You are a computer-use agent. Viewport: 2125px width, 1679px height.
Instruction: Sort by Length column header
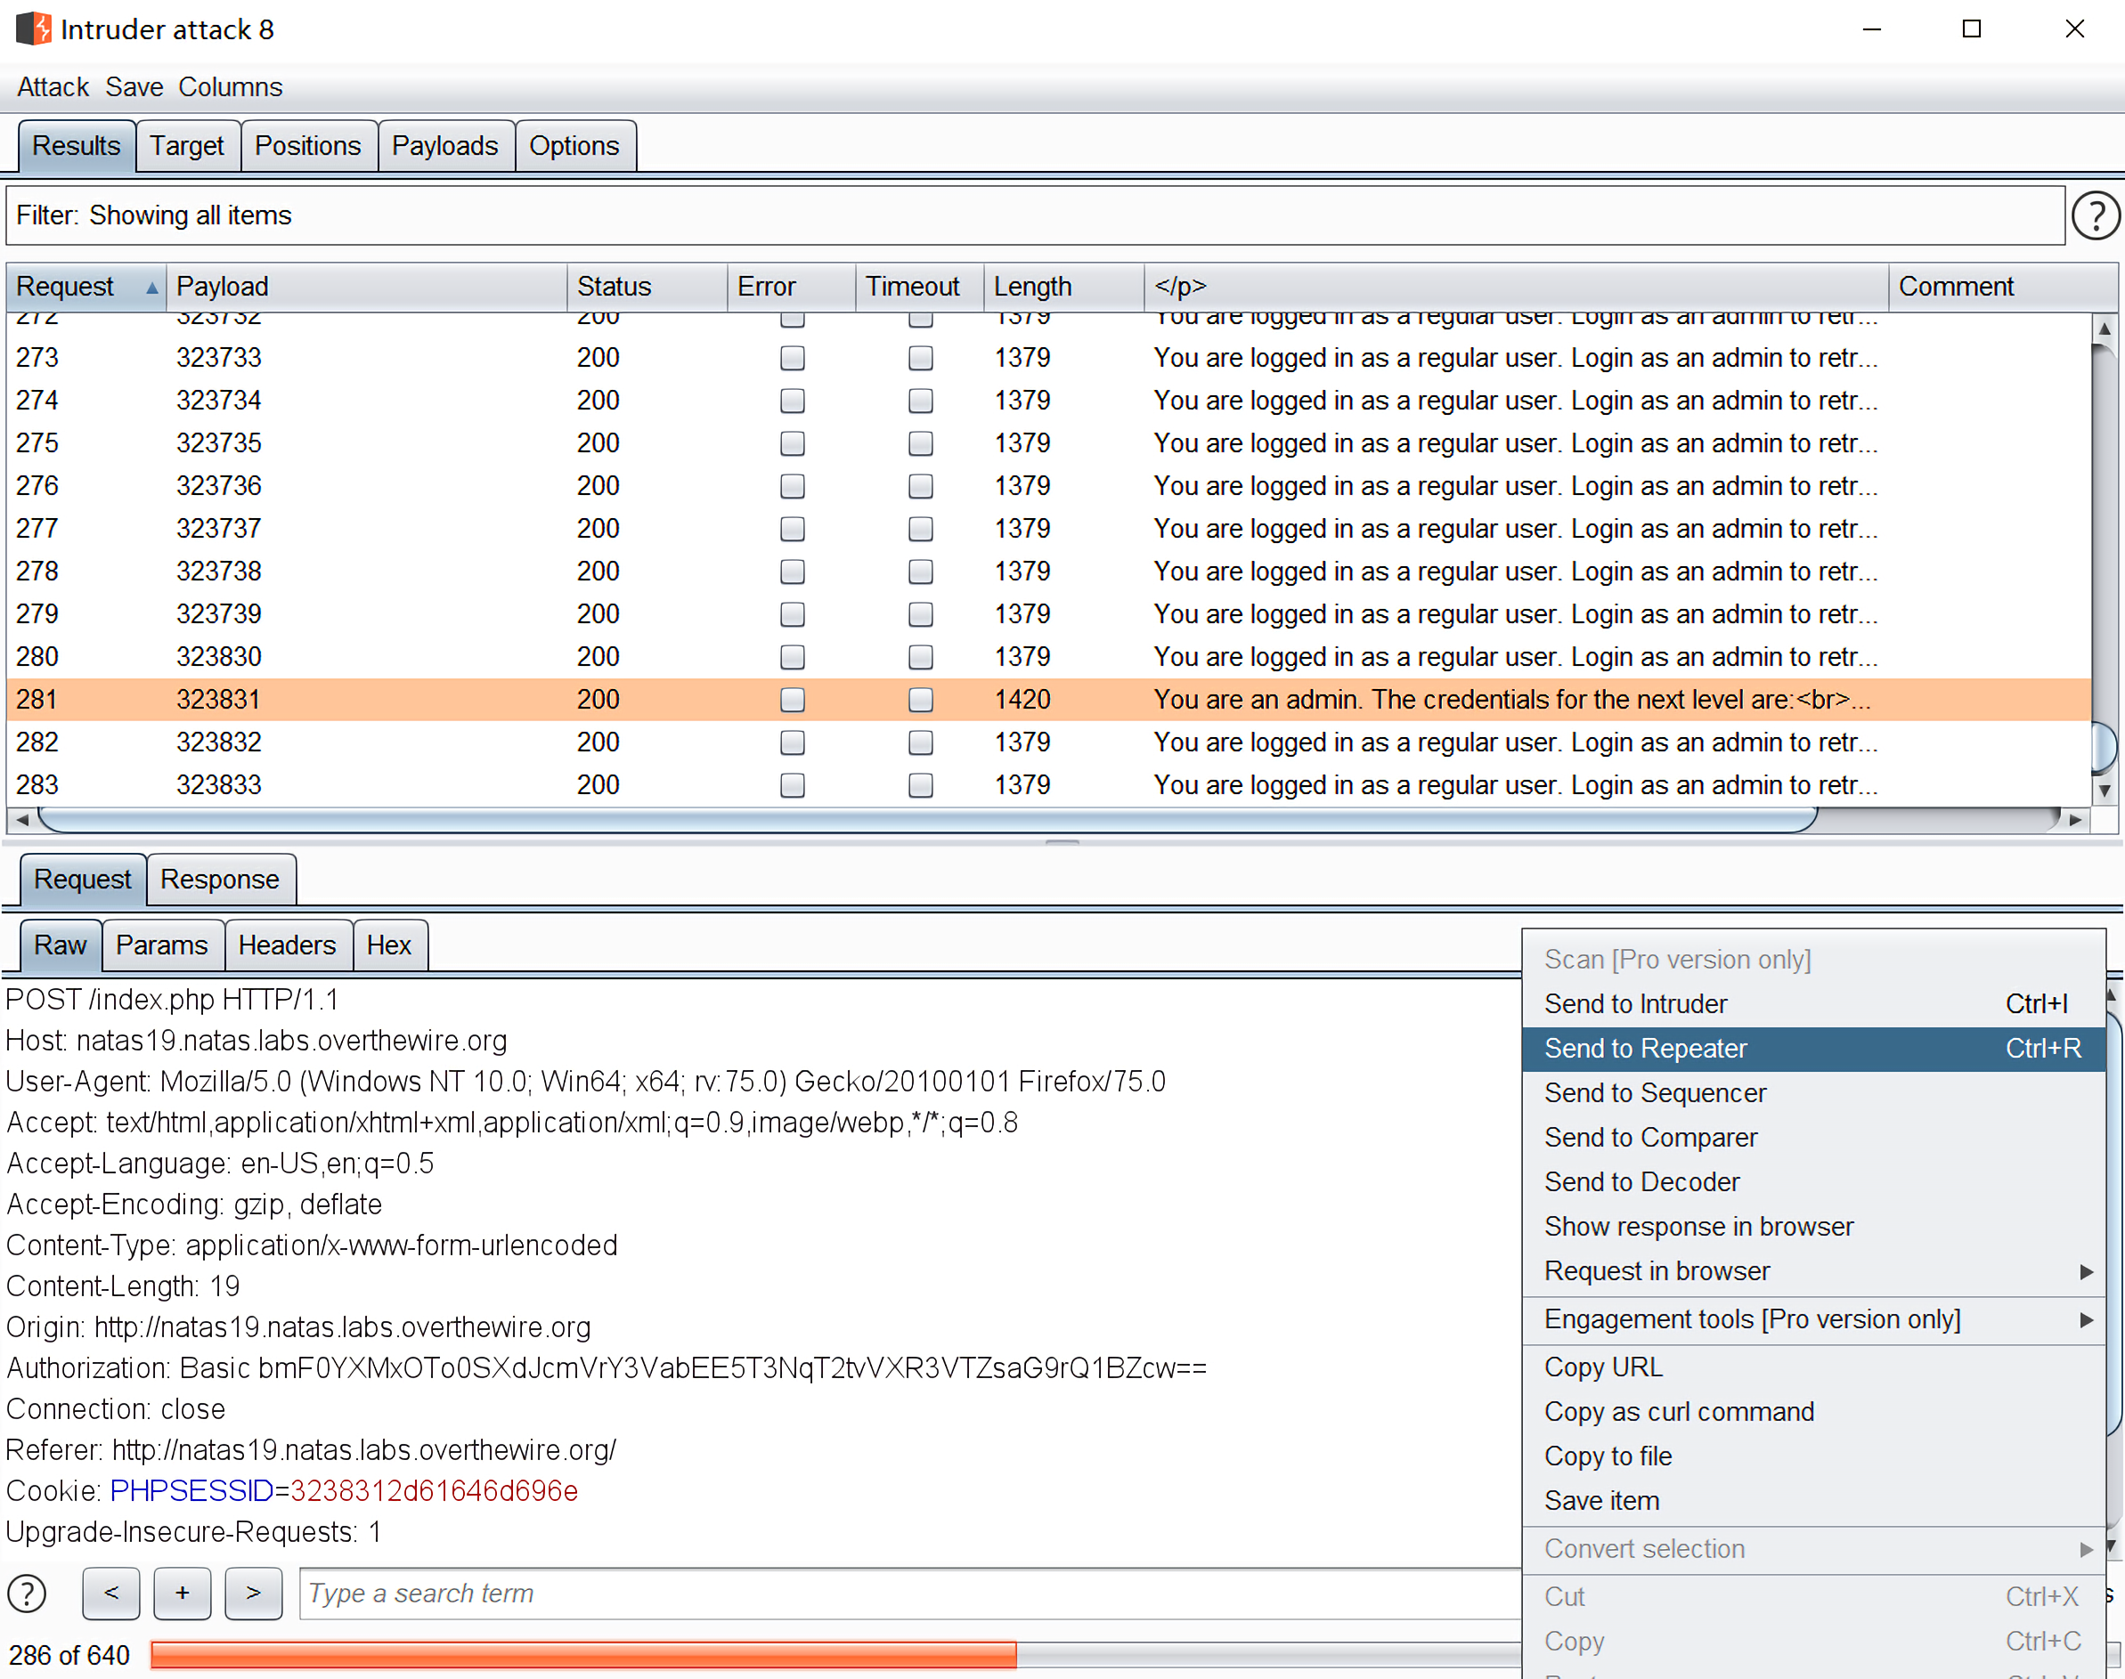(x=1064, y=287)
